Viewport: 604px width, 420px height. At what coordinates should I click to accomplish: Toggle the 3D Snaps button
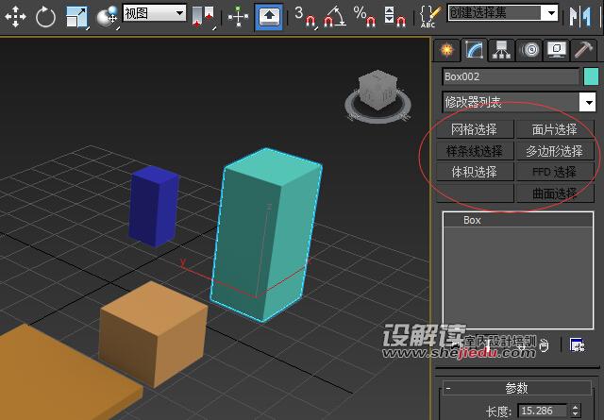tap(304, 15)
